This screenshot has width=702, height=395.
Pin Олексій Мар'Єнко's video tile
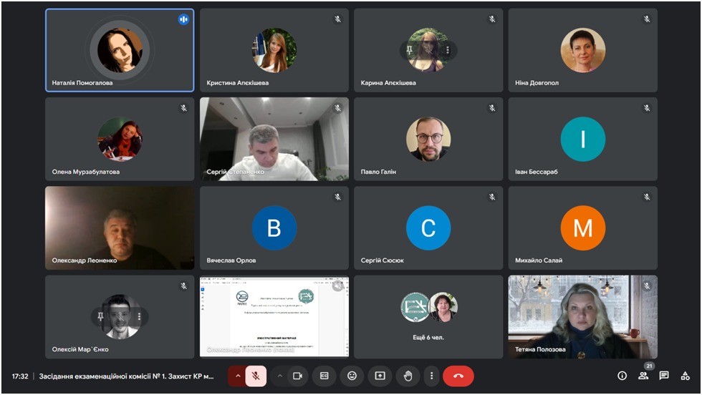100,316
